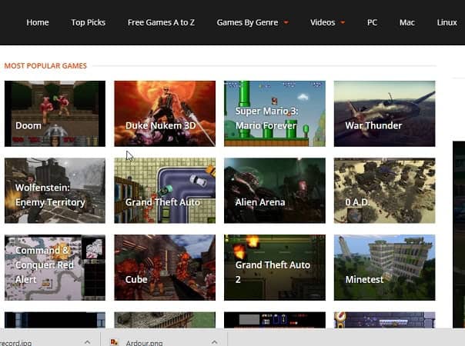Image resolution: width=465 pixels, height=346 pixels.
Task: Expand options for Ardour.png download
Action: pos(214,342)
